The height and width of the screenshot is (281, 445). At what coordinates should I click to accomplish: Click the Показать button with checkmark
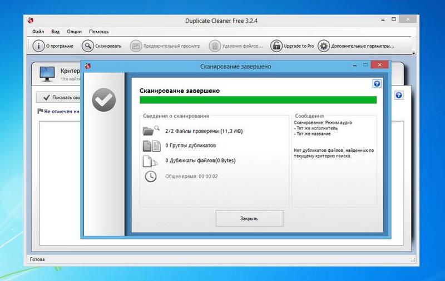point(58,97)
